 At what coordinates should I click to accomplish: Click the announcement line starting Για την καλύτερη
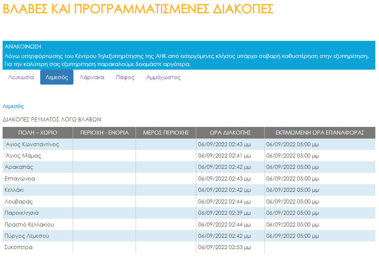tap(98, 65)
